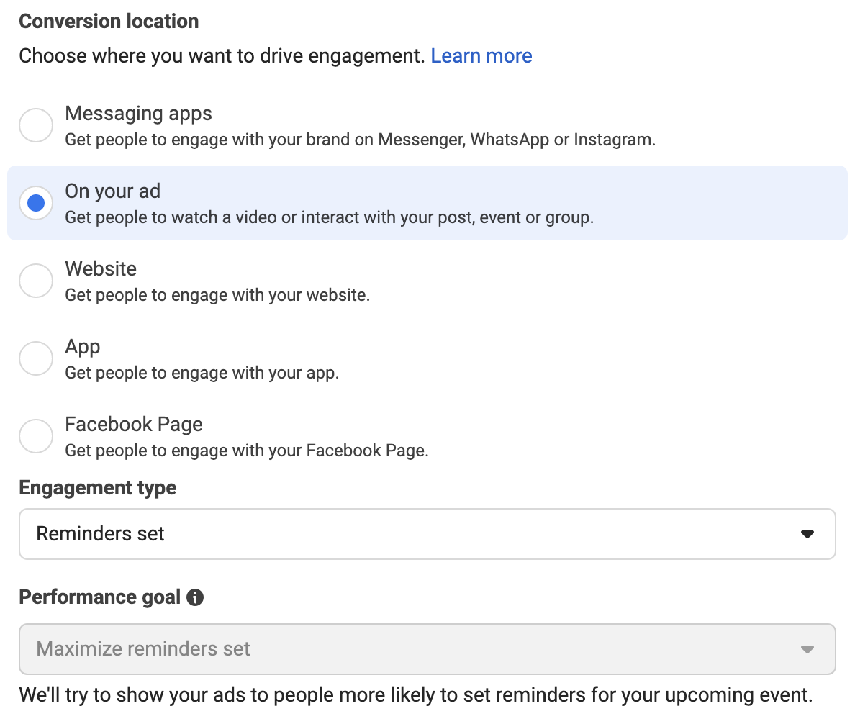Select the On your ad radio button
Screen dimensions: 855x724
36,203
